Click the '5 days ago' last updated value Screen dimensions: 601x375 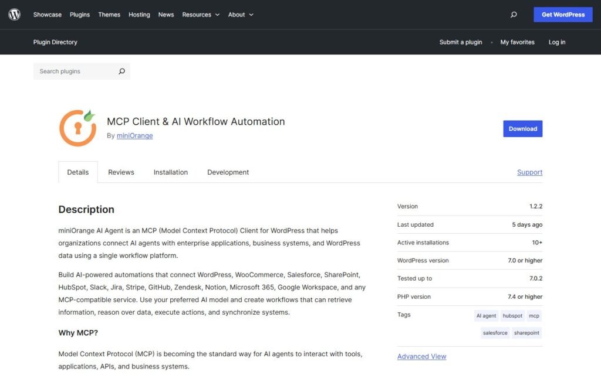click(x=527, y=224)
